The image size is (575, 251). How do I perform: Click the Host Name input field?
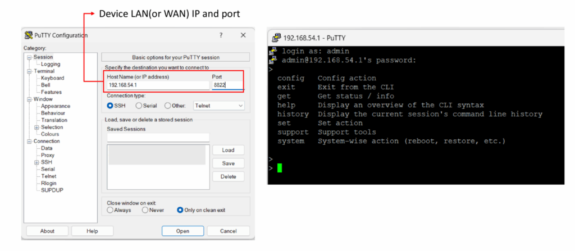click(x=157, y=85)
